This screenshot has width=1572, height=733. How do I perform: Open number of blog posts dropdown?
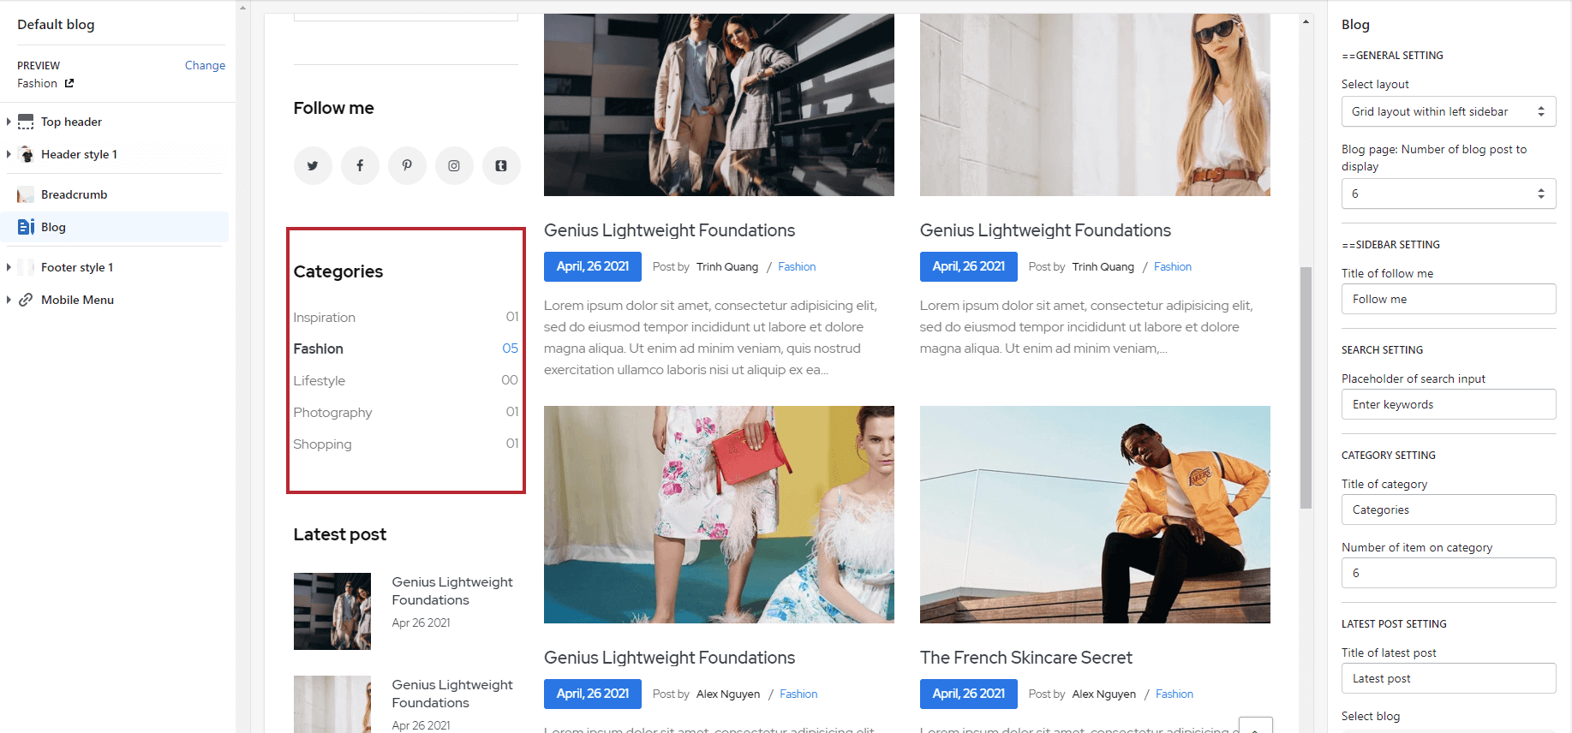[x=1448, y=194]
